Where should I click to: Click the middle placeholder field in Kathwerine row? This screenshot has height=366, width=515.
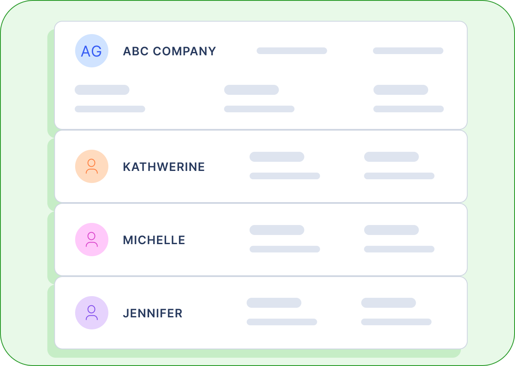(285, 166)
